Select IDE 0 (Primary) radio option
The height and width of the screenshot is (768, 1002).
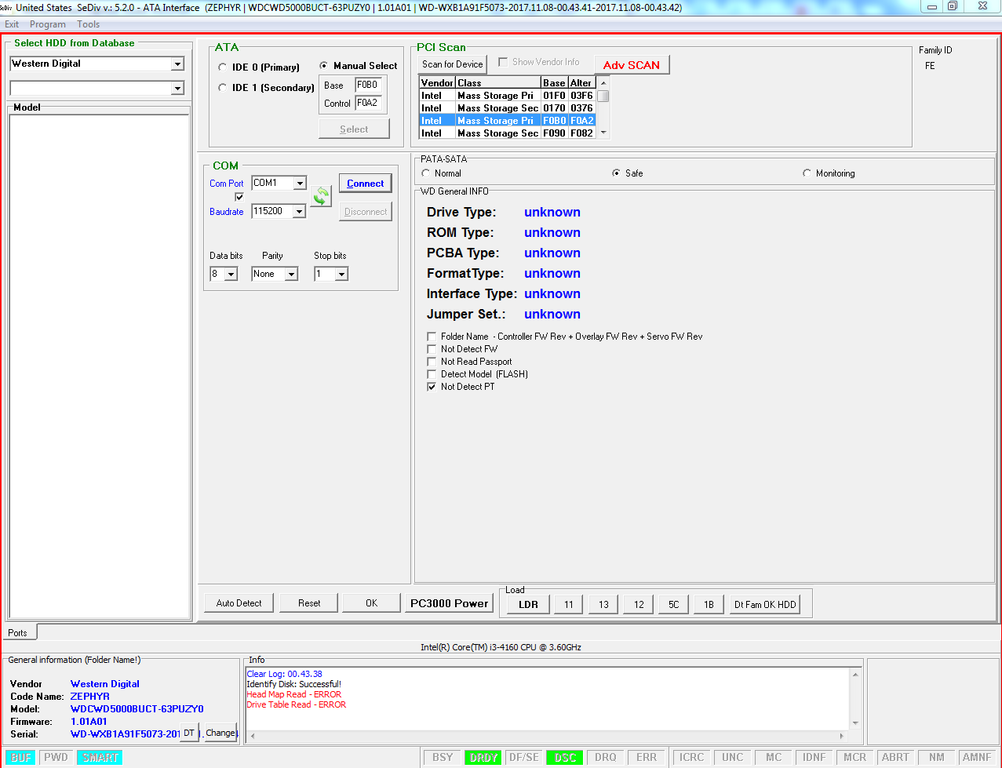(x=223, y=67)
